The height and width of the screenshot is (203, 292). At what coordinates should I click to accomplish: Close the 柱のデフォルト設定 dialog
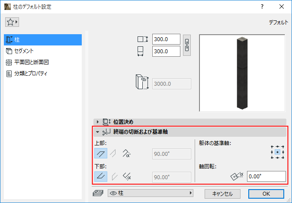[x=282, y=7]
